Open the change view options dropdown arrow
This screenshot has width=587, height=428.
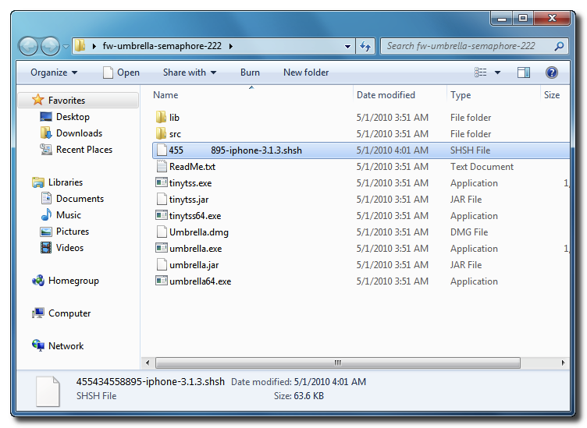point(496,73)
